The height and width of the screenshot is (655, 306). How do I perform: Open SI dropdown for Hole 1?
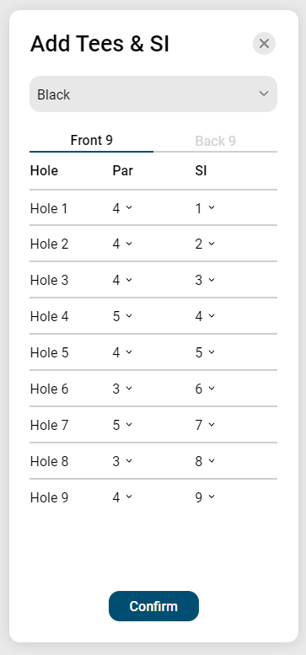(x=205, y=208)
